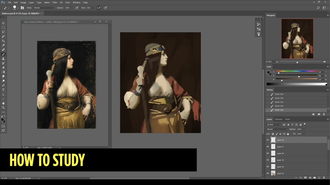Create a new layer from Layers footer
Screen dimensions: 330x185
(319, 177)
